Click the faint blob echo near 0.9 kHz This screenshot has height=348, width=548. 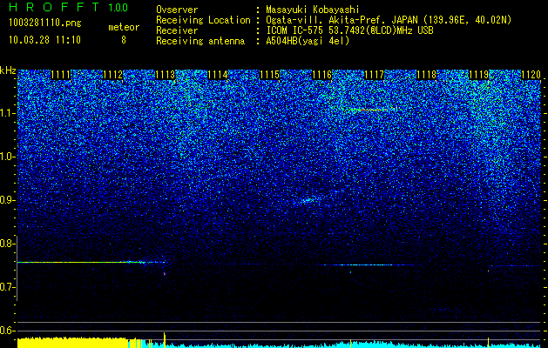[308, 200]
